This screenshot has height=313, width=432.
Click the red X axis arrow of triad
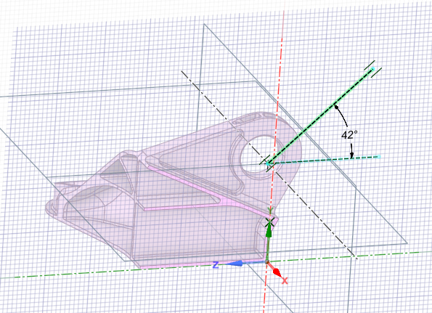277,272
